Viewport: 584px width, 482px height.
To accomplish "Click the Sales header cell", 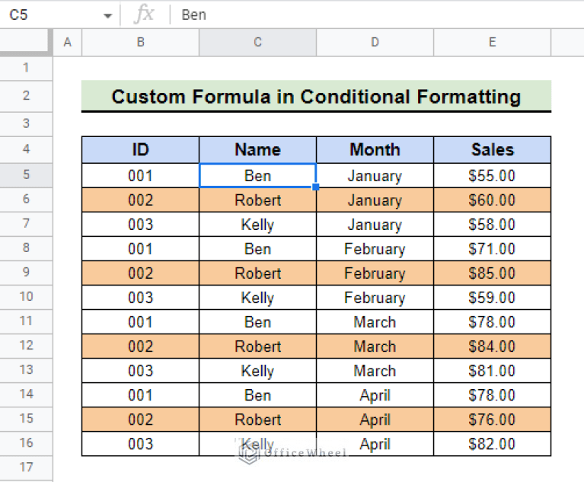I will 492,150.
